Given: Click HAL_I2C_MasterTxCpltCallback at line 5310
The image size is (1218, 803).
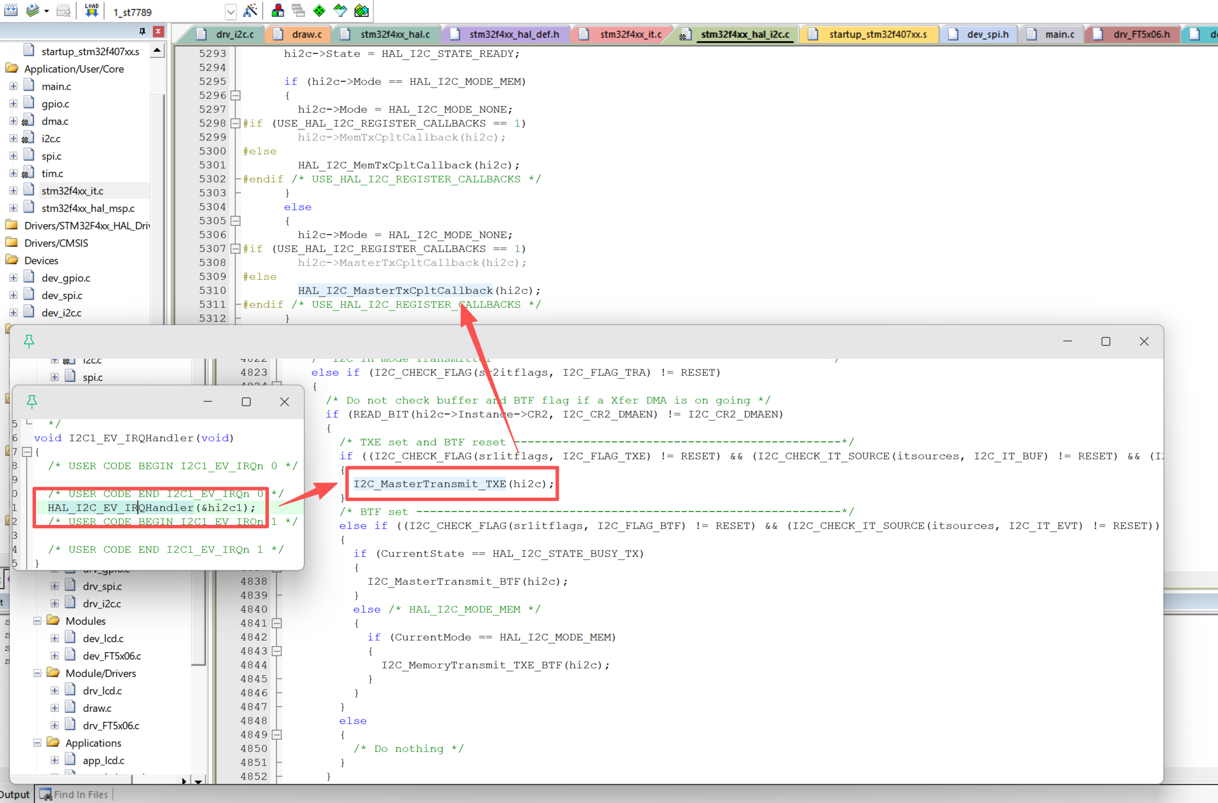Looking at the screenshot, I should pyautogui.click(x=395, y=290).
